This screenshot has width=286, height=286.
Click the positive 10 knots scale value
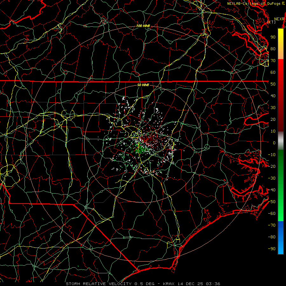pos(273,131)
